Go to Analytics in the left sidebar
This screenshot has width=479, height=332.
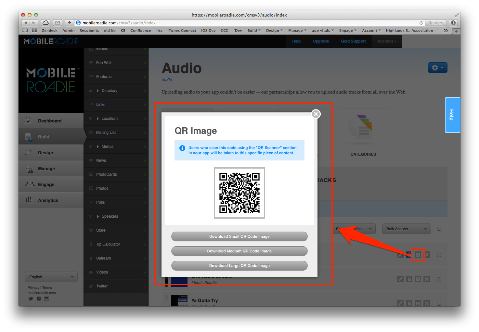(x=48, y=200)
